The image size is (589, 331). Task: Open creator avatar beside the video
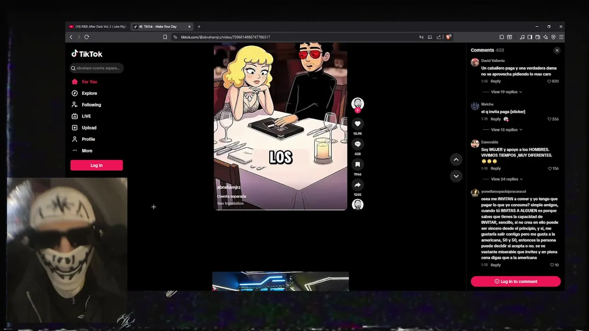(x=358, y=103)
